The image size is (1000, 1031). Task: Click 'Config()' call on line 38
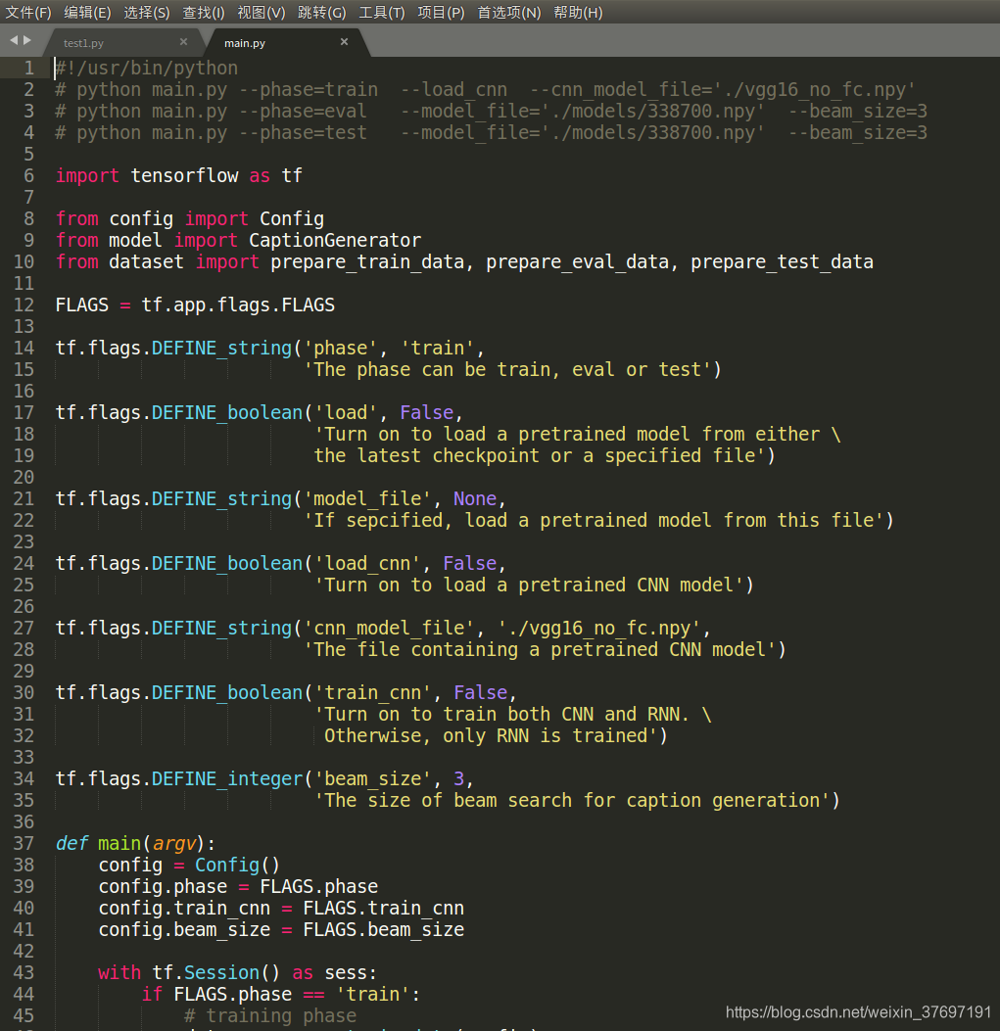pos(238,866)
